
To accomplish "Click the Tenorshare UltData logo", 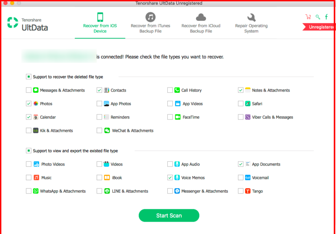I will point(27,24).
